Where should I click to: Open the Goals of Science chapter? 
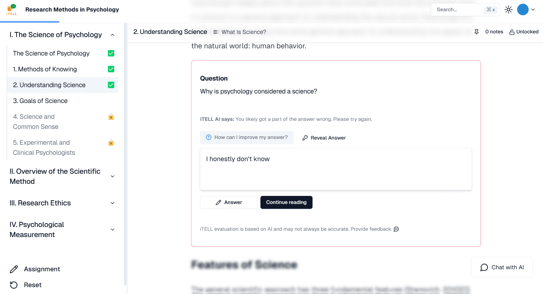point(40,101)
